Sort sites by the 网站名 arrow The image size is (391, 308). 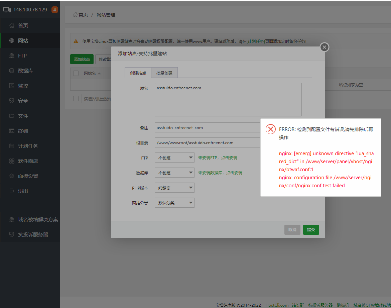click(99, 73)
